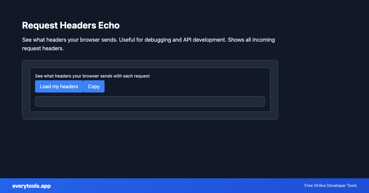Image resolution: width=369 pixels, height=193 pixels.
Task: Click the instruction line above the buttons
Action: (93, 76)
